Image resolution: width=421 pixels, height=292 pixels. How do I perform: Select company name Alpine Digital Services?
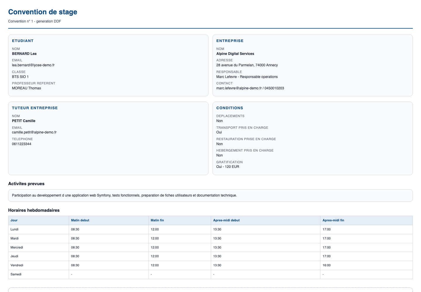tap(235, 54)
